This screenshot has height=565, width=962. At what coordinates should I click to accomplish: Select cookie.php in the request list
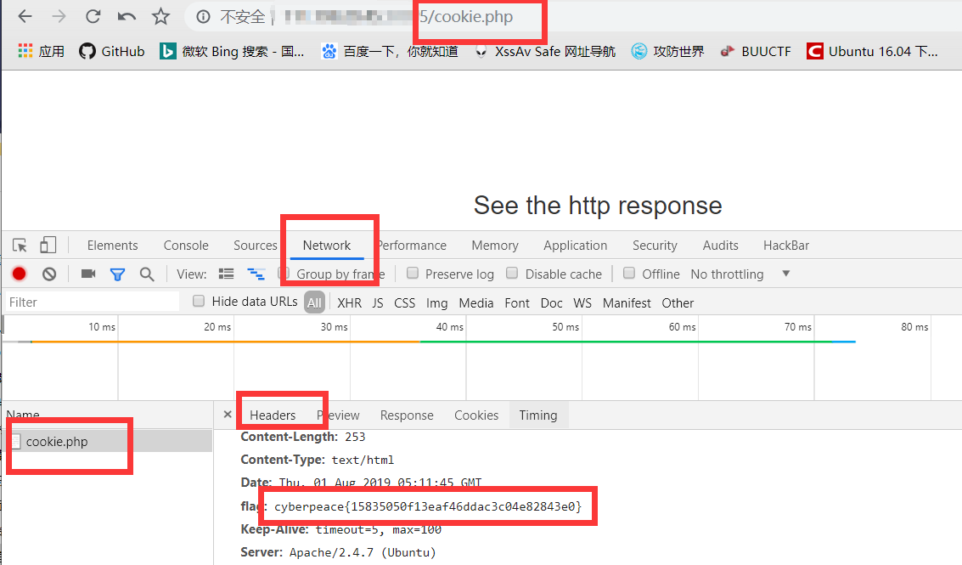56,442
